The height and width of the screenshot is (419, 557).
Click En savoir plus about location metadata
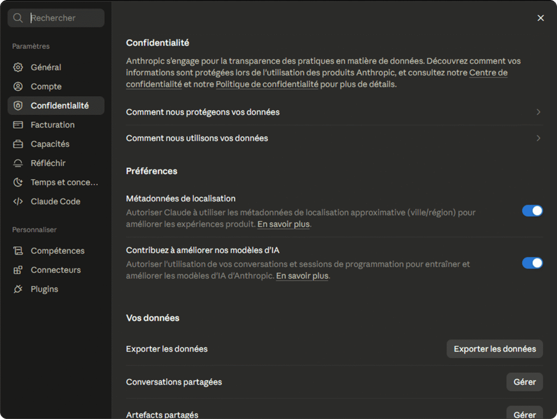click(x=283, y=224)
